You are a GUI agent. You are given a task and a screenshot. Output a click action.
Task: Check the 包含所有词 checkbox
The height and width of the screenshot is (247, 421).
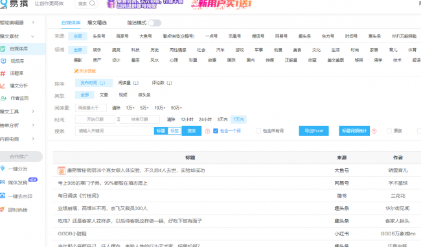coord(258,131)
